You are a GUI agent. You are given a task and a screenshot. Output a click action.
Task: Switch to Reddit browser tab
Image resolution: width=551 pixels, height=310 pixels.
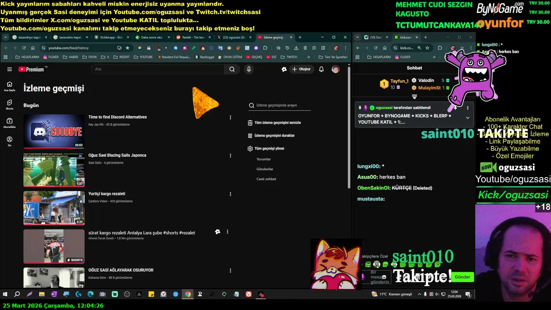tap(193, 37)
